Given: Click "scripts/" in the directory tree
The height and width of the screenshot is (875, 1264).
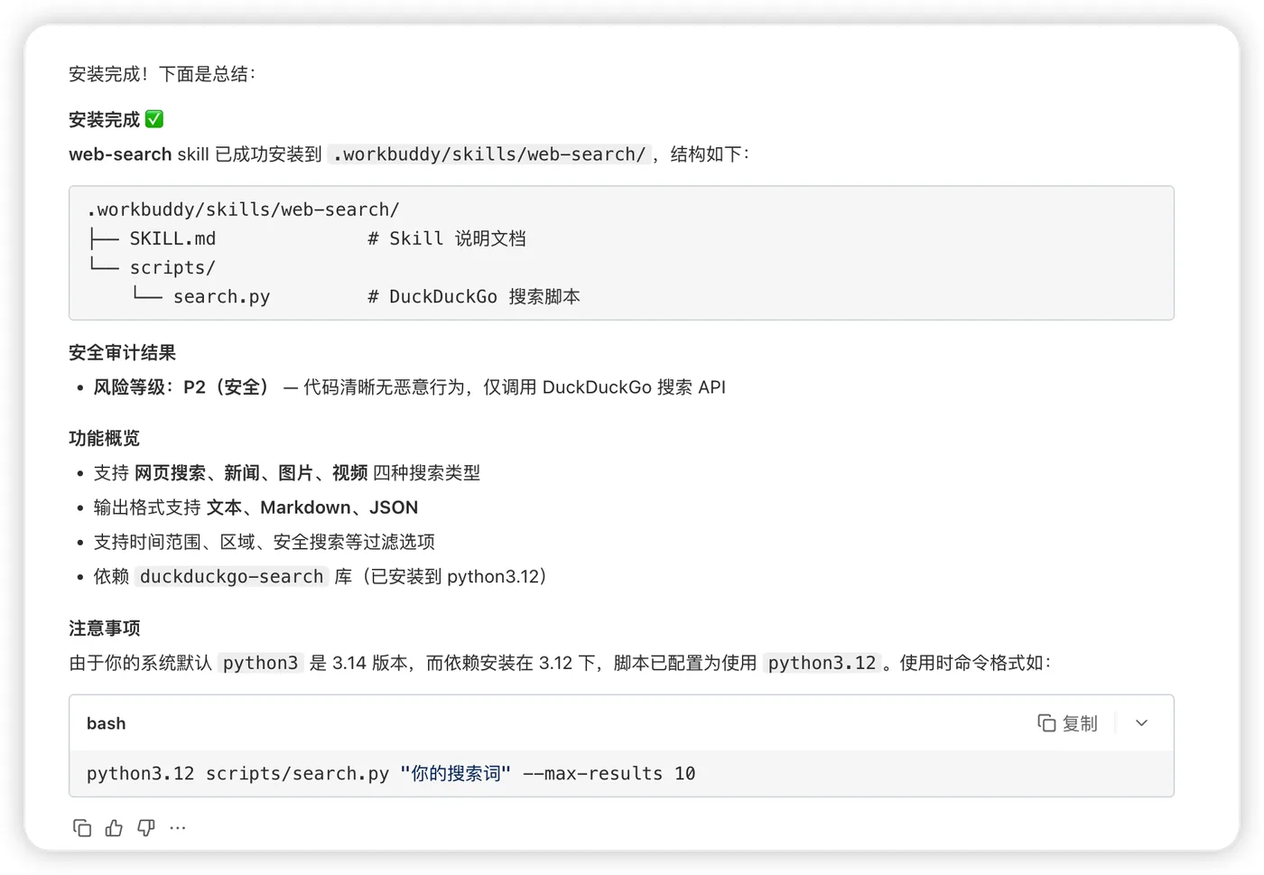Looking at the screenshot, I should [172, 267].
